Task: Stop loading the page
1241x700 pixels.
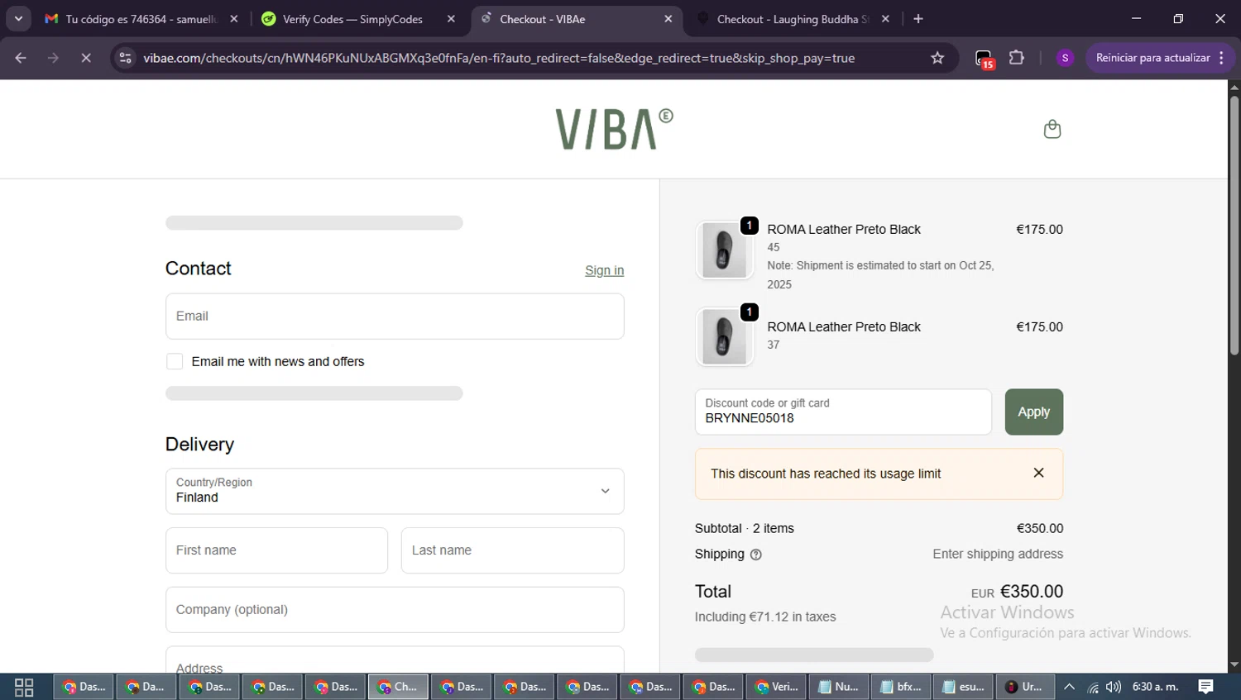Action: point(86,58)
